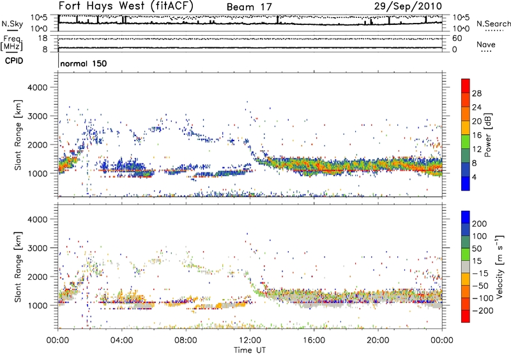This screenshot has width=511, height=354.
Task: Click the "08:00" time tick label
Action: pyautogui.click(x=186, y=341)
